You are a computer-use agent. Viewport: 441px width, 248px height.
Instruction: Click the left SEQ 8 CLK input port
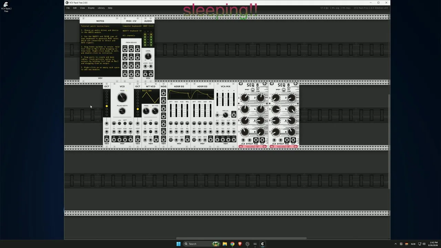pos(243,140)
